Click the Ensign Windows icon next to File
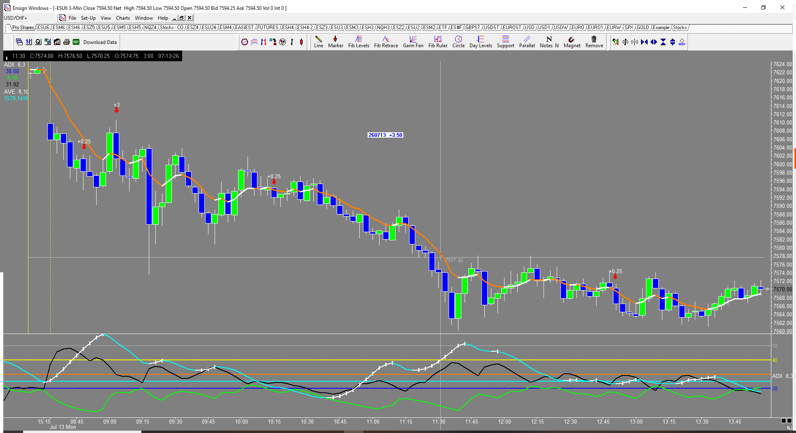This screenshot has width=796, height=433. pos(62,18)
